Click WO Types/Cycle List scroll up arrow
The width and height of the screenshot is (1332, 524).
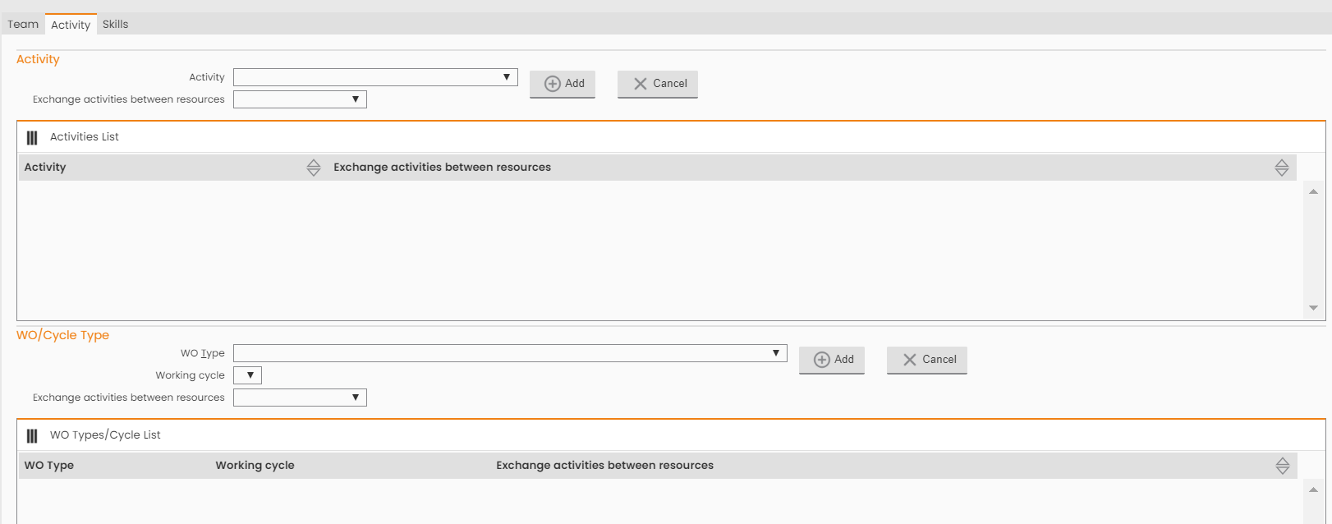pos(1313,490)
